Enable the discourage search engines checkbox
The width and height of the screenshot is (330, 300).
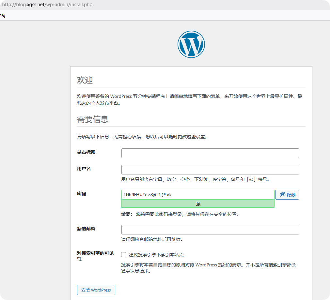click(x=124, y=255)
